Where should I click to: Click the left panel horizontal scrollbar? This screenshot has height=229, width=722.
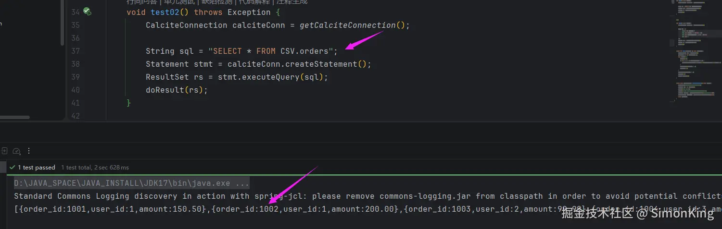tap(14, 117)
